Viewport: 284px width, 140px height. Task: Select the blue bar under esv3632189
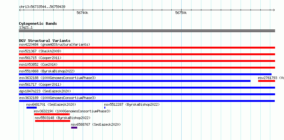coord(147,101)
